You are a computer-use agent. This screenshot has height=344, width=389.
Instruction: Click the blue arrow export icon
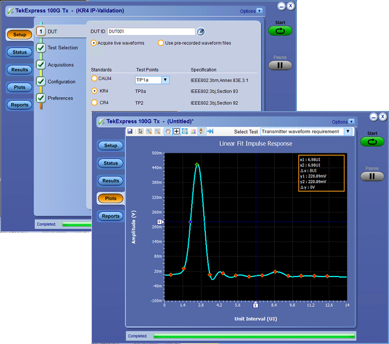(211, 132)
